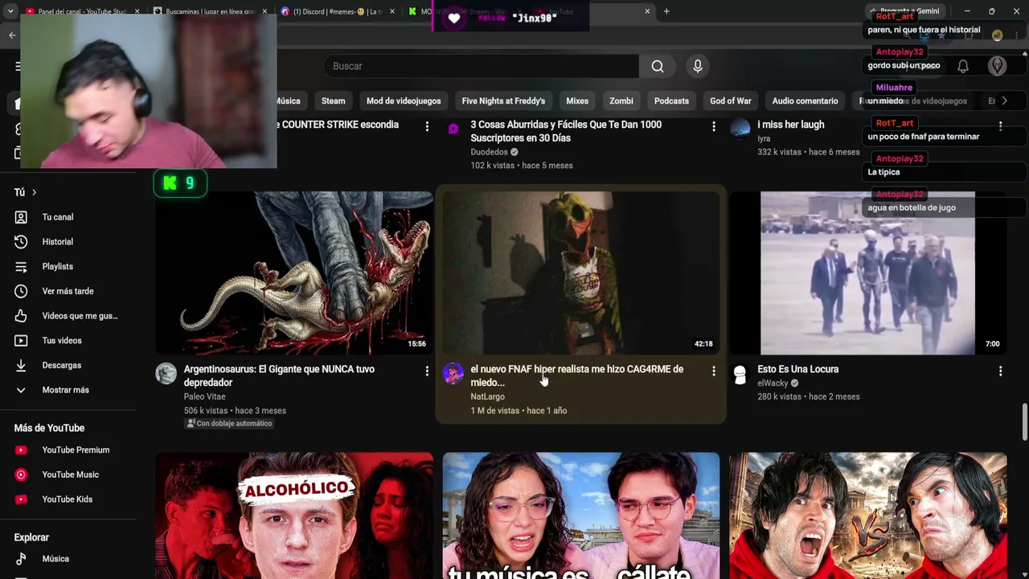Viewport: 1029px width, 579px height.
Task: Open options for the FNAF hiper realista video
Action: coord(714,371)
